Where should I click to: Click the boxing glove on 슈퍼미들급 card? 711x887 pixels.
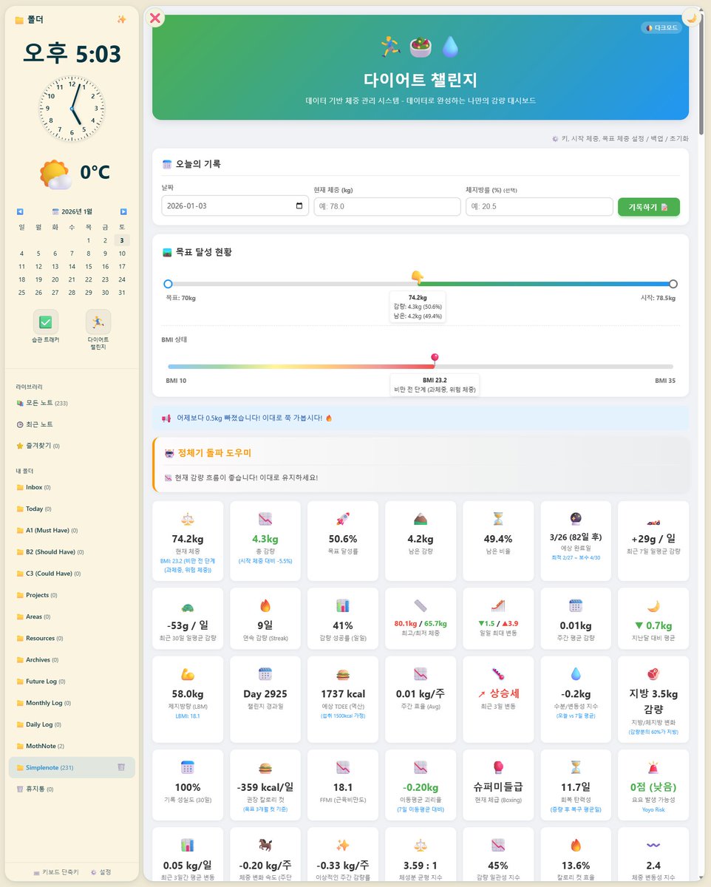498,767
